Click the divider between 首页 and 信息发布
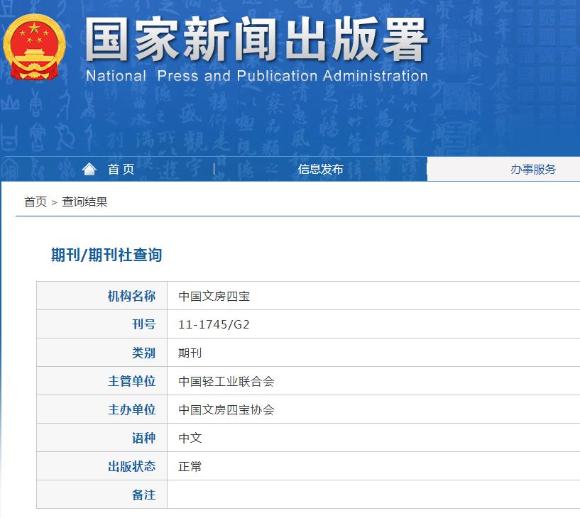Viewport: 580px width, 518px height. click(x=212, y=169)
